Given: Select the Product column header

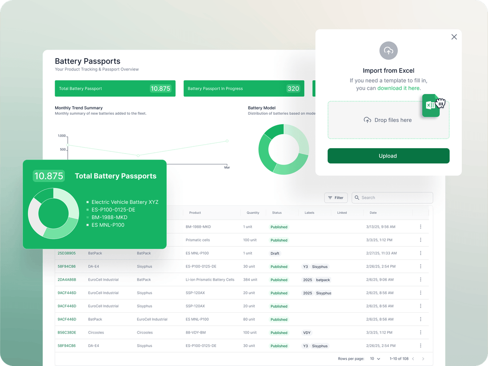Looking at the screenshot, I should click(195, 212).
